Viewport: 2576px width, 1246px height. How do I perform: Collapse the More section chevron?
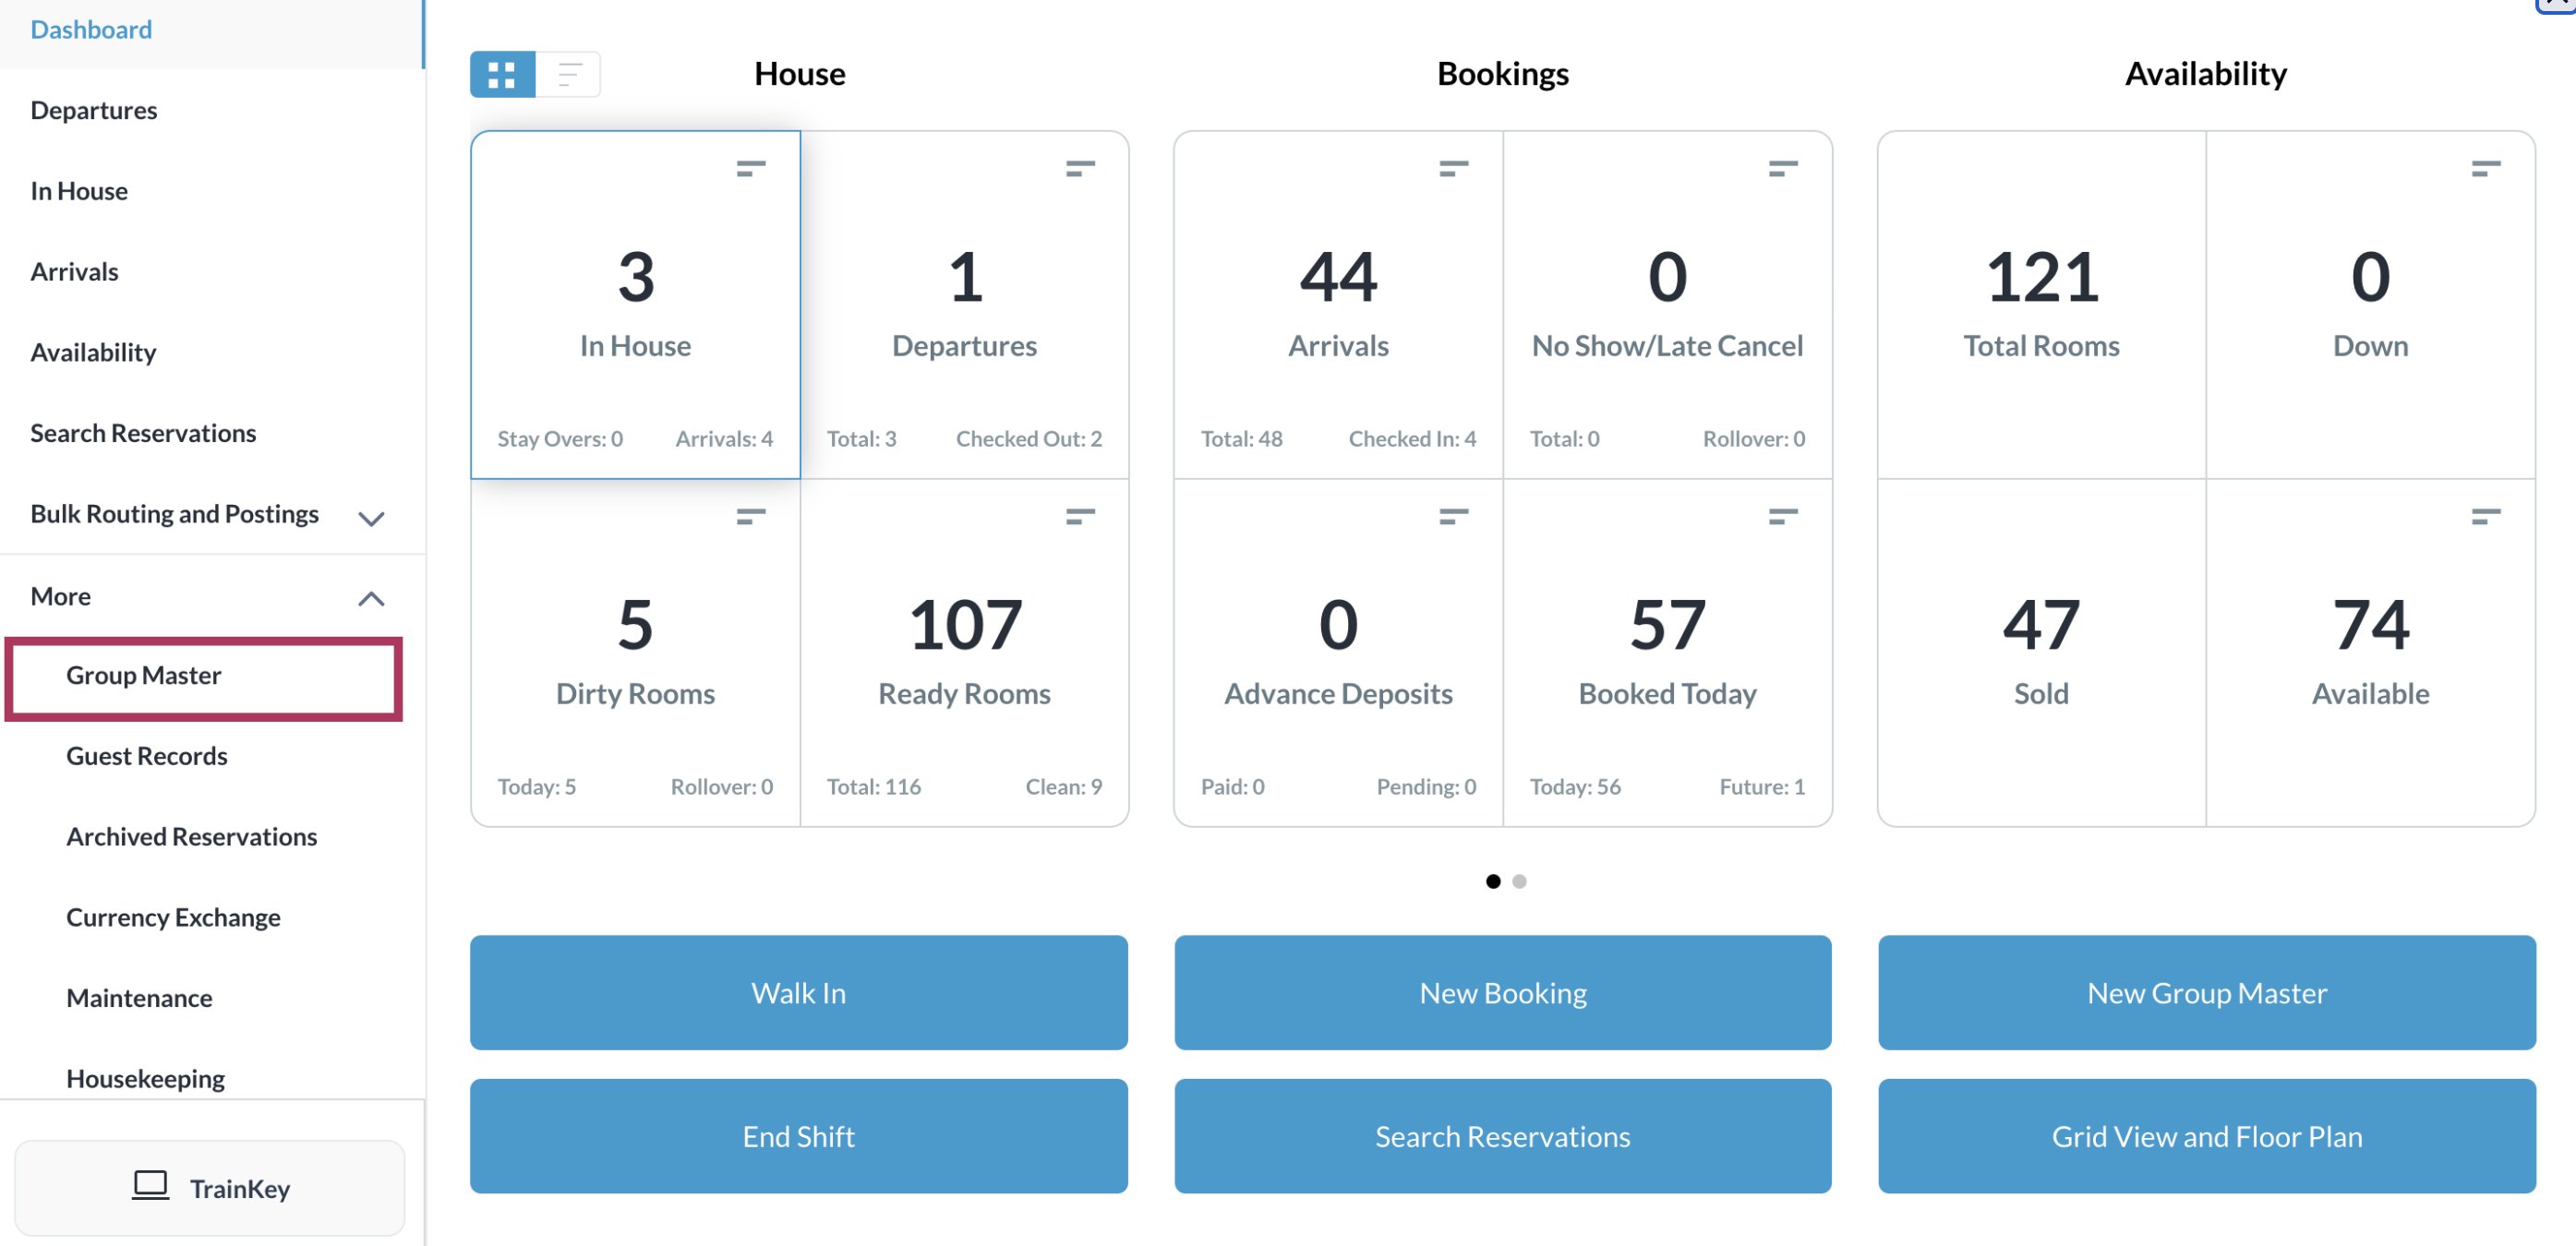pyautogui.click(x=371, y=598)
